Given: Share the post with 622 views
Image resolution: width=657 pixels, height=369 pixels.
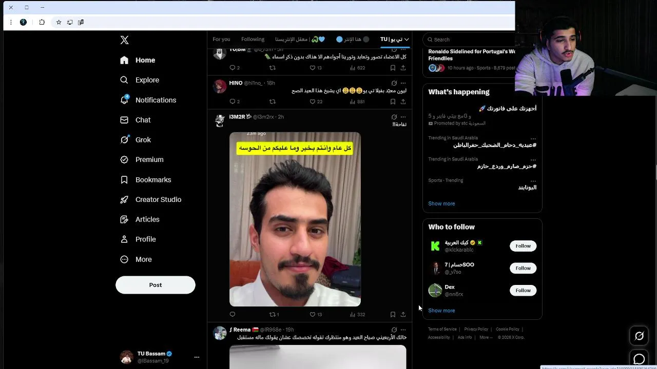Looking at the screenshot, I should point(403,68).
